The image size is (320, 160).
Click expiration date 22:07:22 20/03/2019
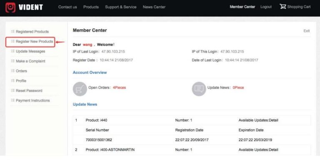click(x=255, y=140)
